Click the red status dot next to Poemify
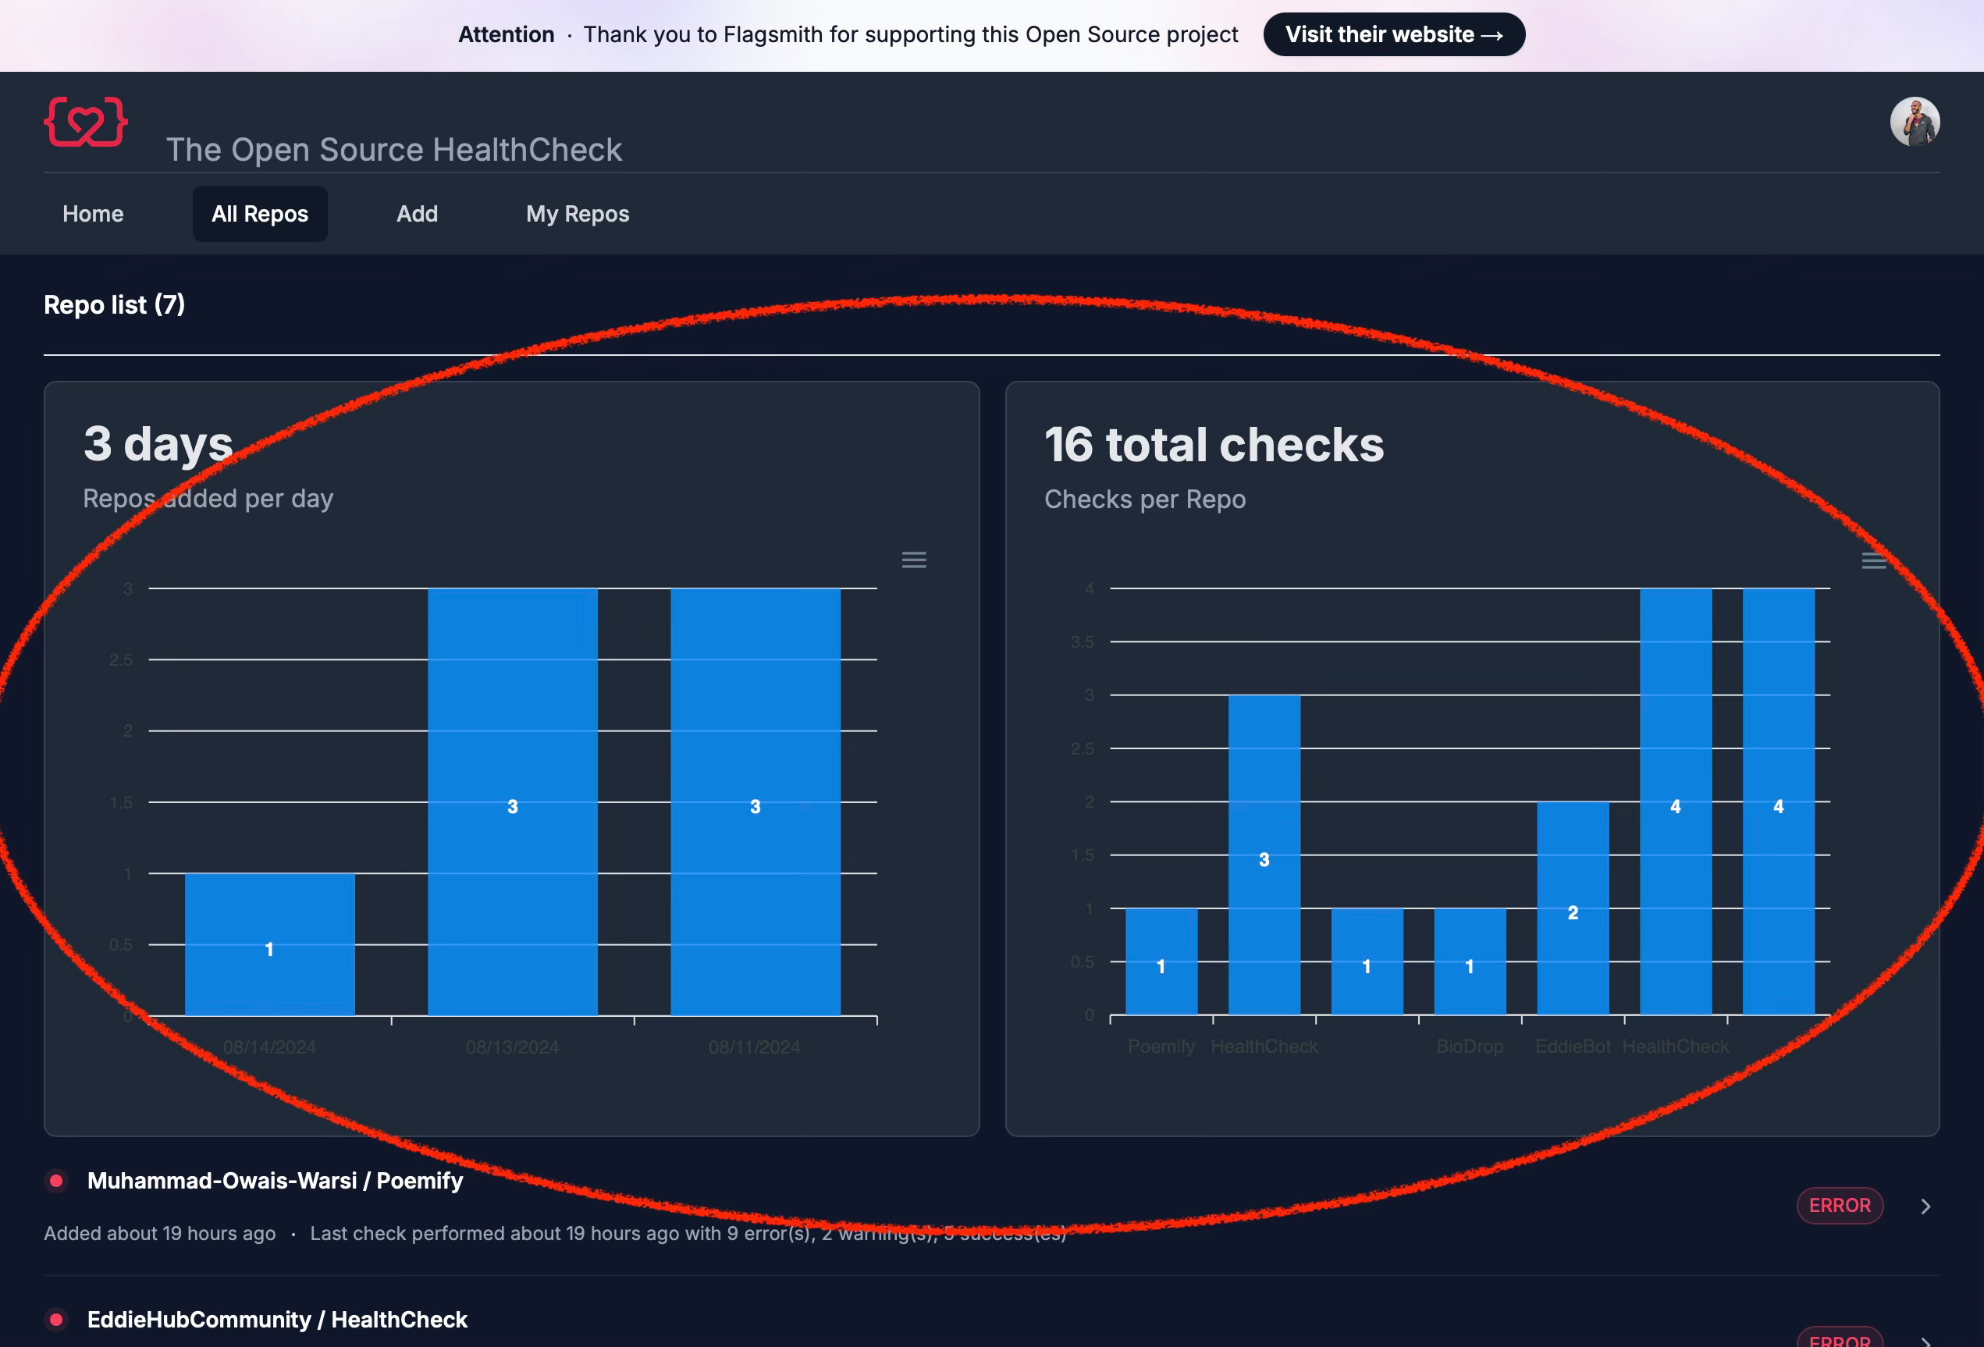This screenshot has height=1347, width=1984. (x=56, y=1181)
